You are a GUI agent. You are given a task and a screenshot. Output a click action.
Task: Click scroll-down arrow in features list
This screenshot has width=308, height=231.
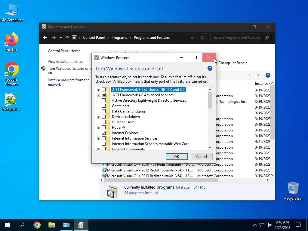pos(210,147)
